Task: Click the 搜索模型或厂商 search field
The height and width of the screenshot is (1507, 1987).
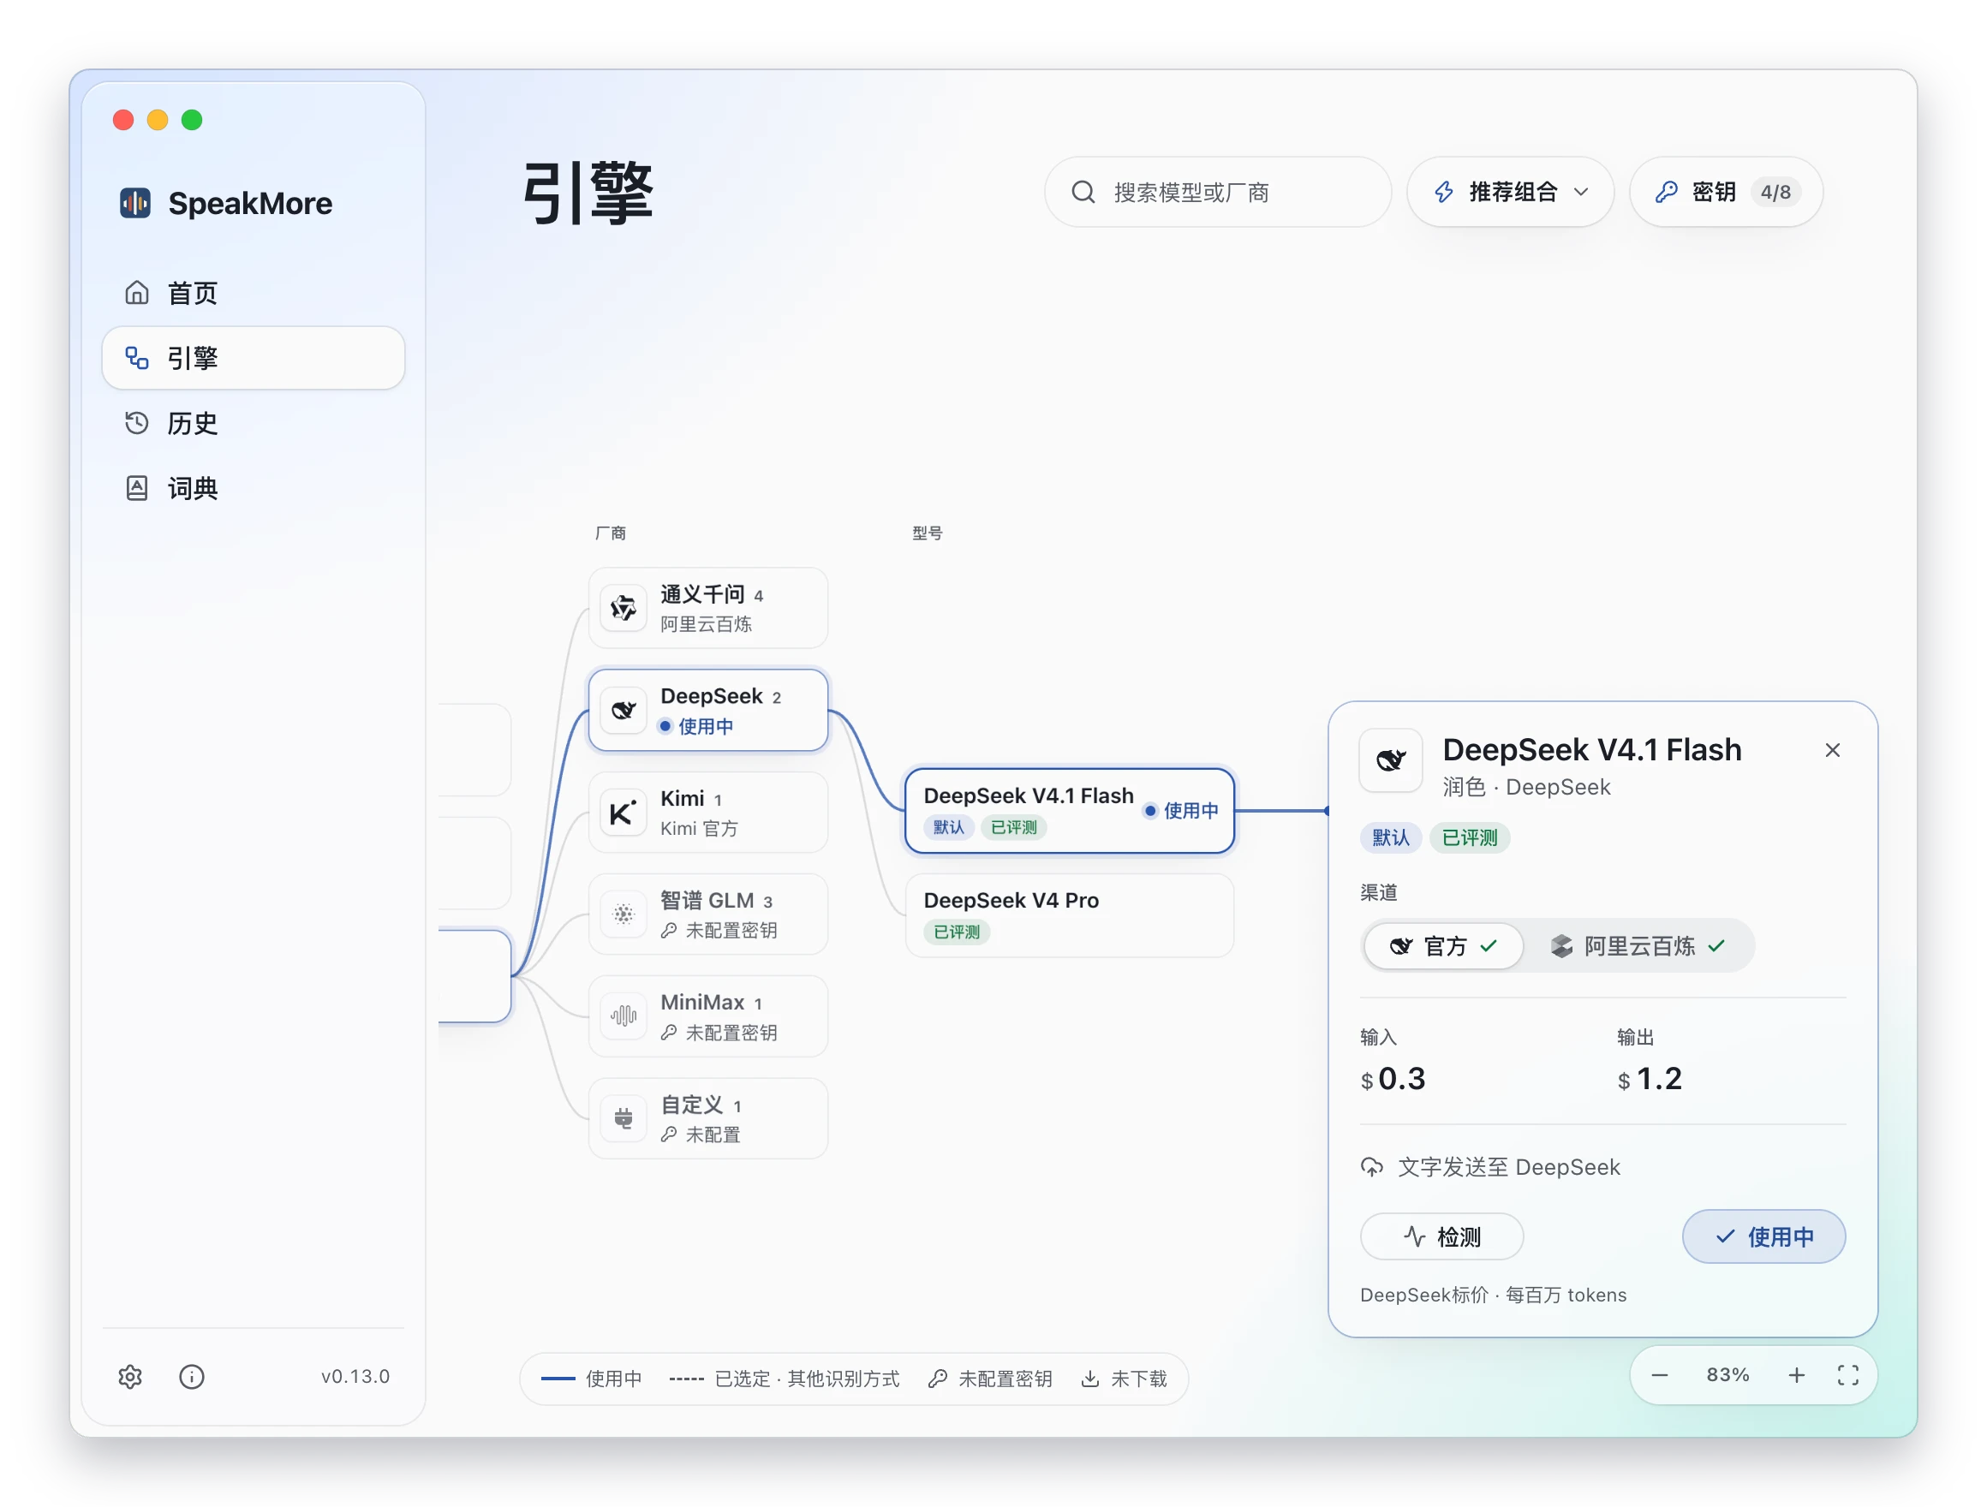Action: (1217, 192)
